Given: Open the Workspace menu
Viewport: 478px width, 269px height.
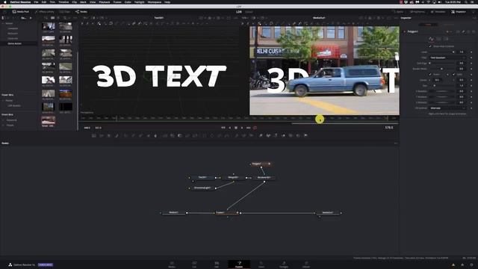Looking at the screenshot, I should click(x=155, y=1).
